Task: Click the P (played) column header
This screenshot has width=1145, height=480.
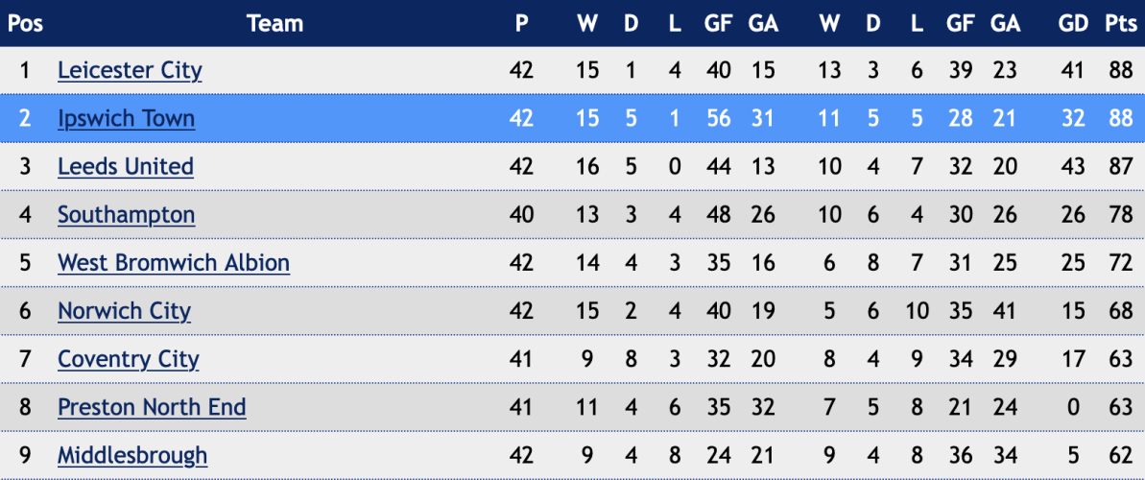Action: pyautogui.click(x=521, y=23)
